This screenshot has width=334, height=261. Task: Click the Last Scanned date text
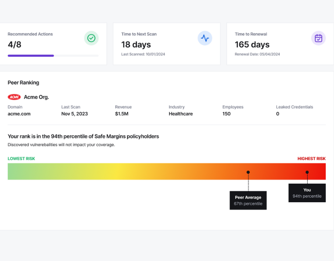point(143,54)
